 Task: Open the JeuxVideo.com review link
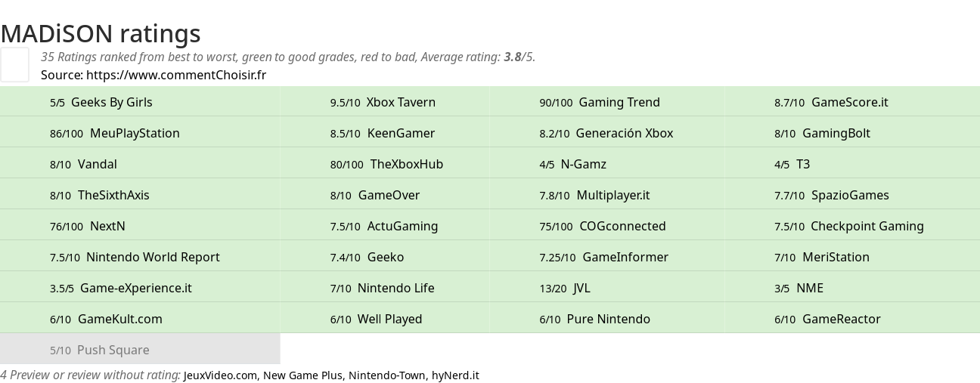pos(220,375)
